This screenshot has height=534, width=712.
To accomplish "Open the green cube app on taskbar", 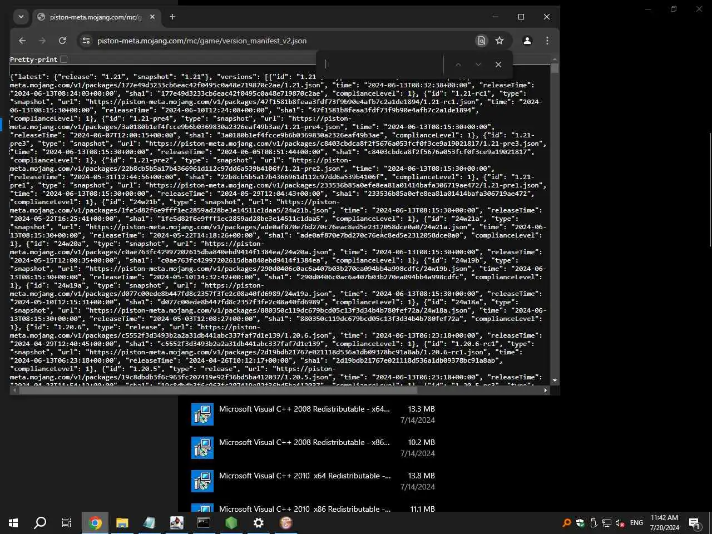I will pyautogui.click(x=231, y=523).
